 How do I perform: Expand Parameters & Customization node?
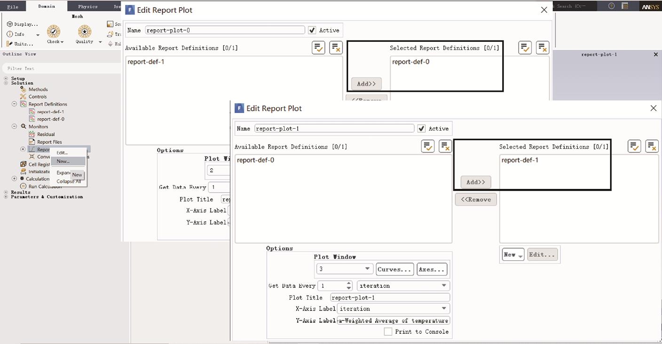[6, 197]
